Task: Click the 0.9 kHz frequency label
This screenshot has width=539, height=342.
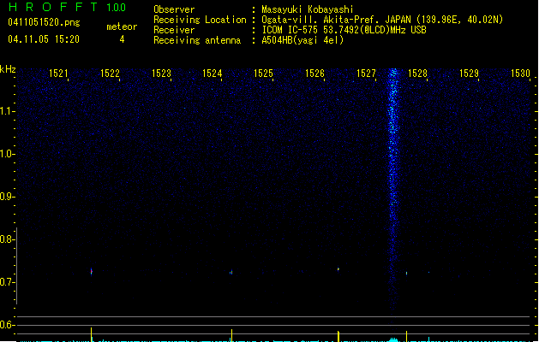Action: pos(8,197)
